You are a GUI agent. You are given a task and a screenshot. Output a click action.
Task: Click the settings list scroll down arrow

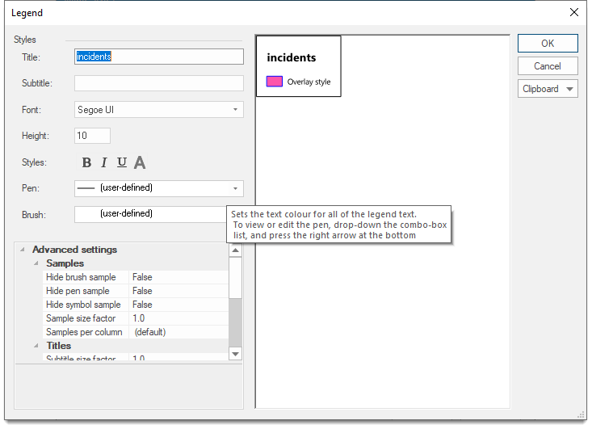235,353
